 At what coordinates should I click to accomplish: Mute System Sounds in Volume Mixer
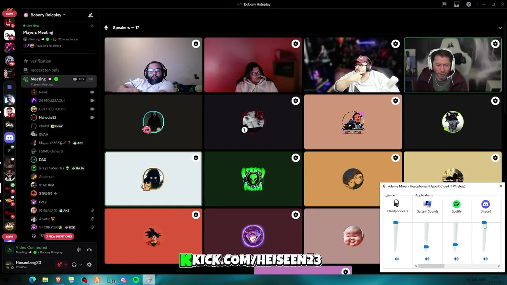click(x=427, y=259)
